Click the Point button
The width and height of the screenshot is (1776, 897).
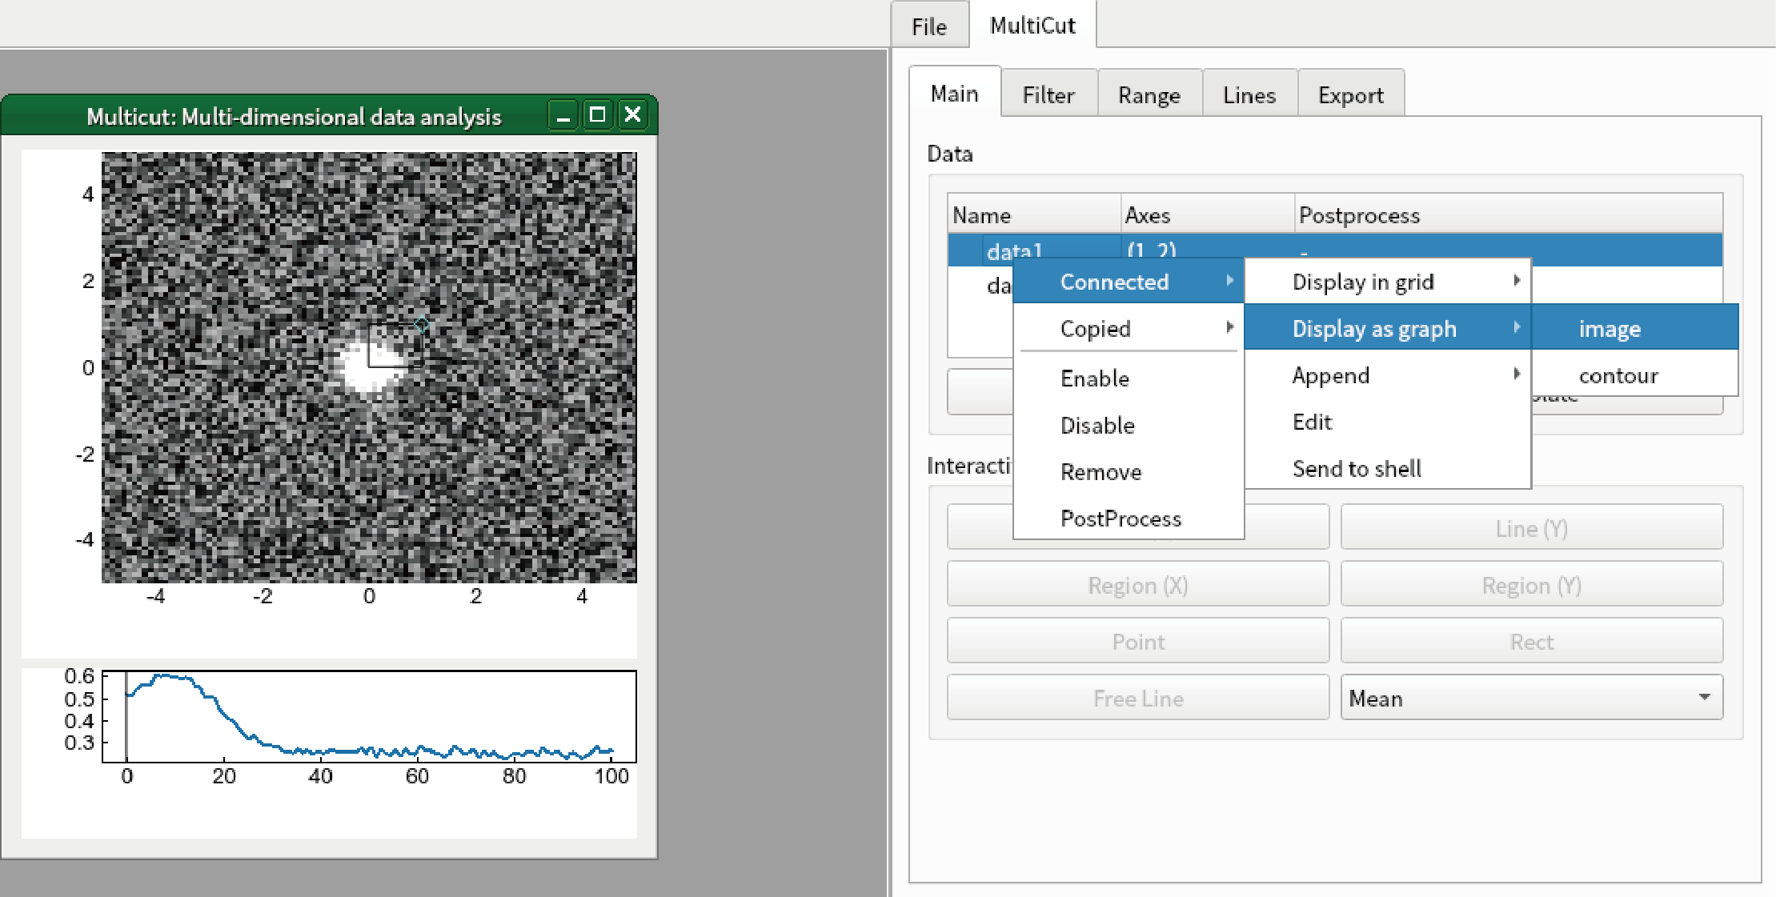(1137, 642)
